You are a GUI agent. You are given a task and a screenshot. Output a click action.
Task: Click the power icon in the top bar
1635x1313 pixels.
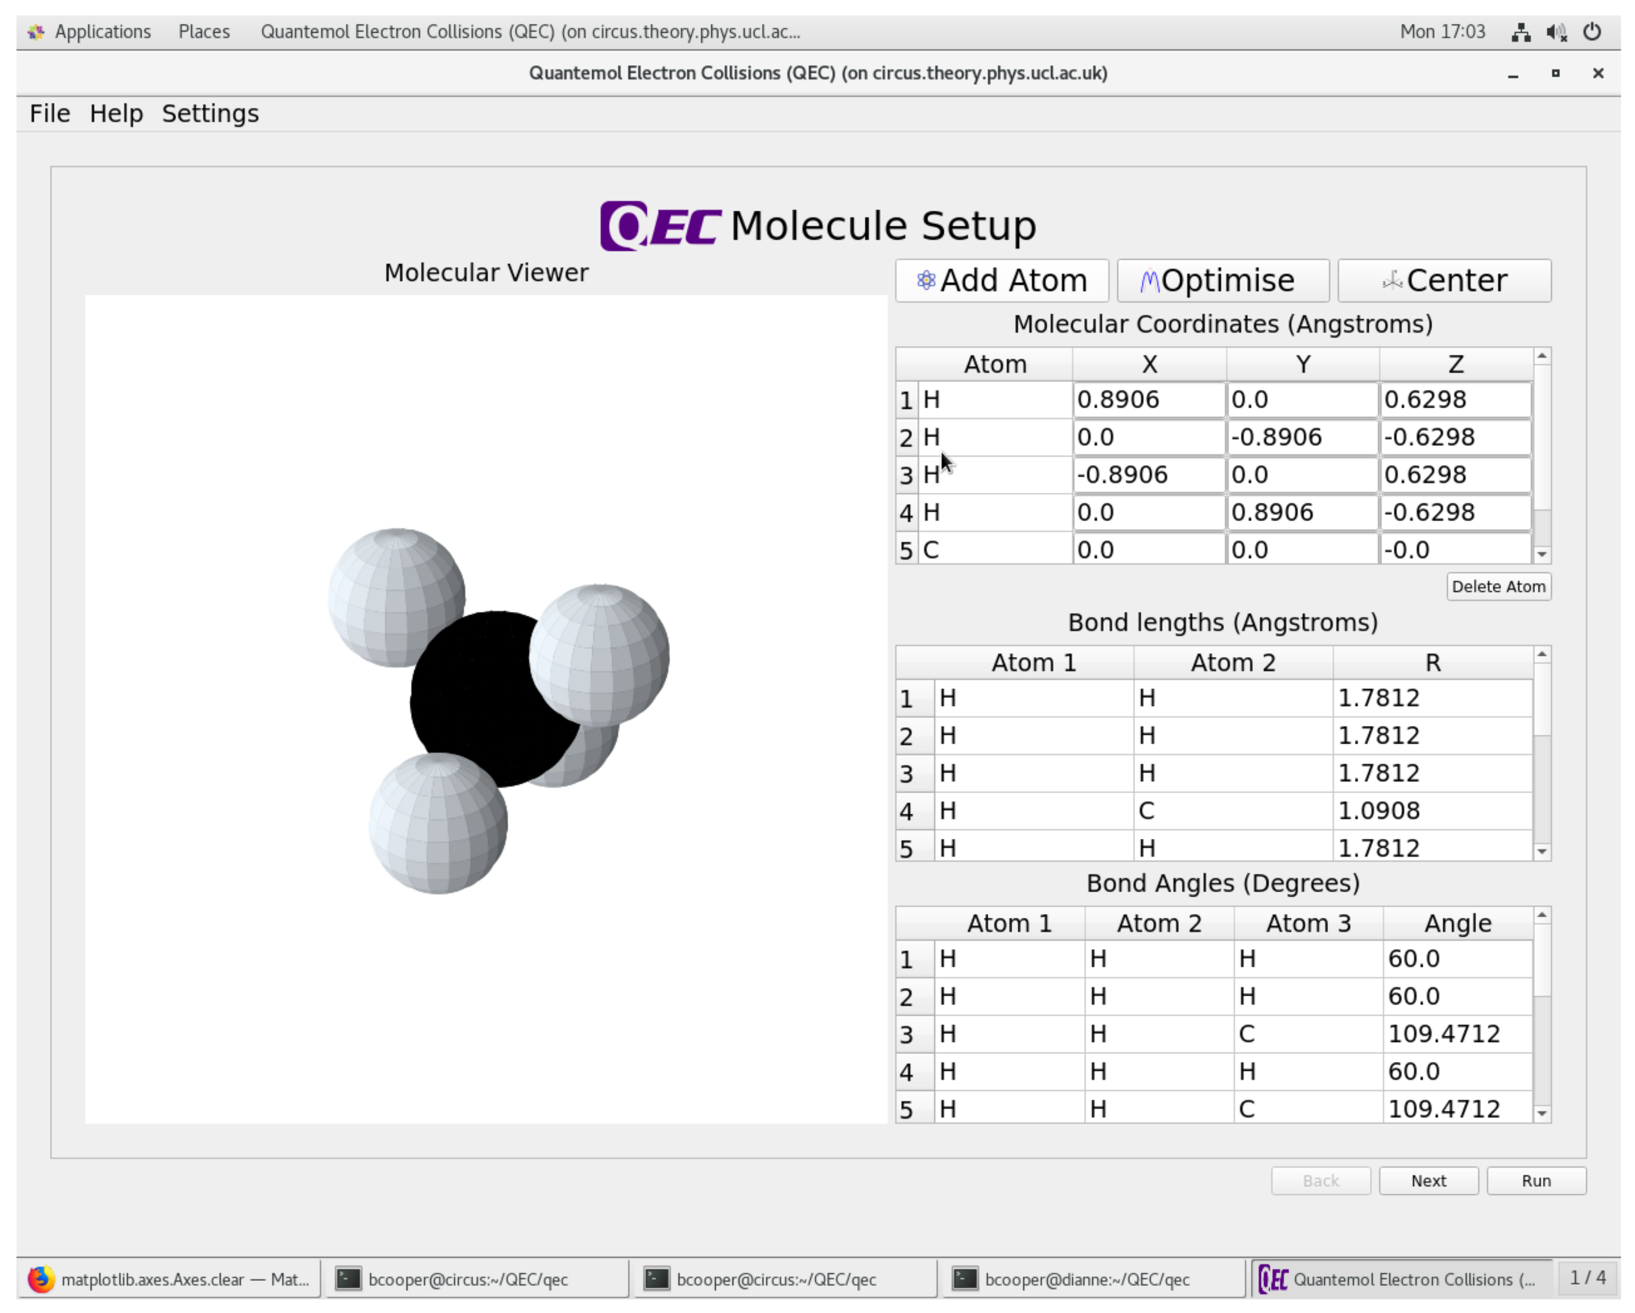tap(1592, 32)
